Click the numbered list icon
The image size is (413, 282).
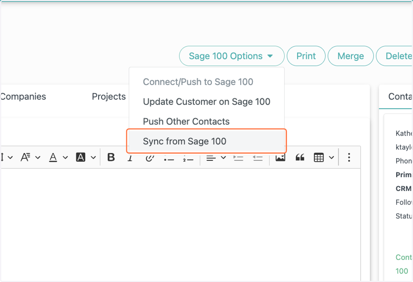tap(188, 159)
